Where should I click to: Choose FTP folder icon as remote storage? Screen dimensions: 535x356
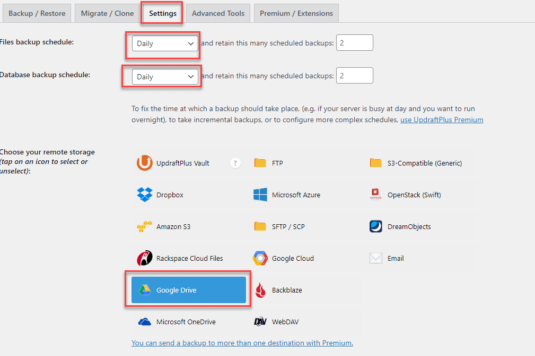260,163
